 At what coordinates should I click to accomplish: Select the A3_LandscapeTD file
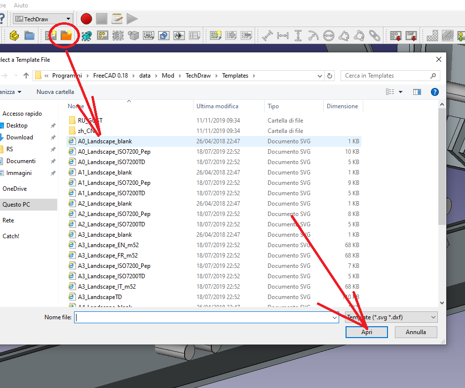pyautogui.click(x=214, y=297)
